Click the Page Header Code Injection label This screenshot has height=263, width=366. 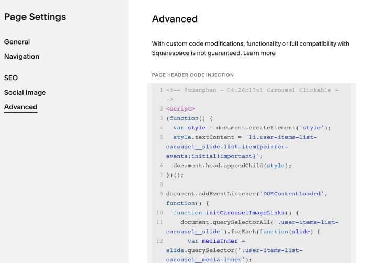192,75
